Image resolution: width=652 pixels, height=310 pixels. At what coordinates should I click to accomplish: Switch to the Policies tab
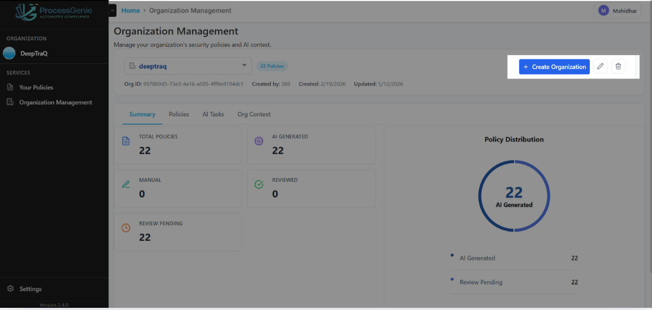coord(179,114)
